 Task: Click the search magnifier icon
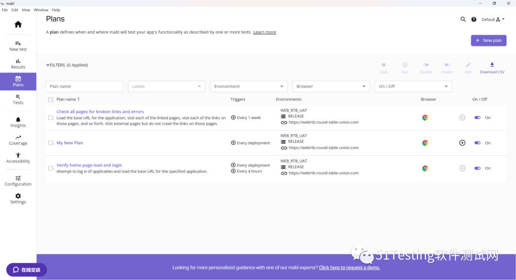pyautogui.click(x=463, y=20)
